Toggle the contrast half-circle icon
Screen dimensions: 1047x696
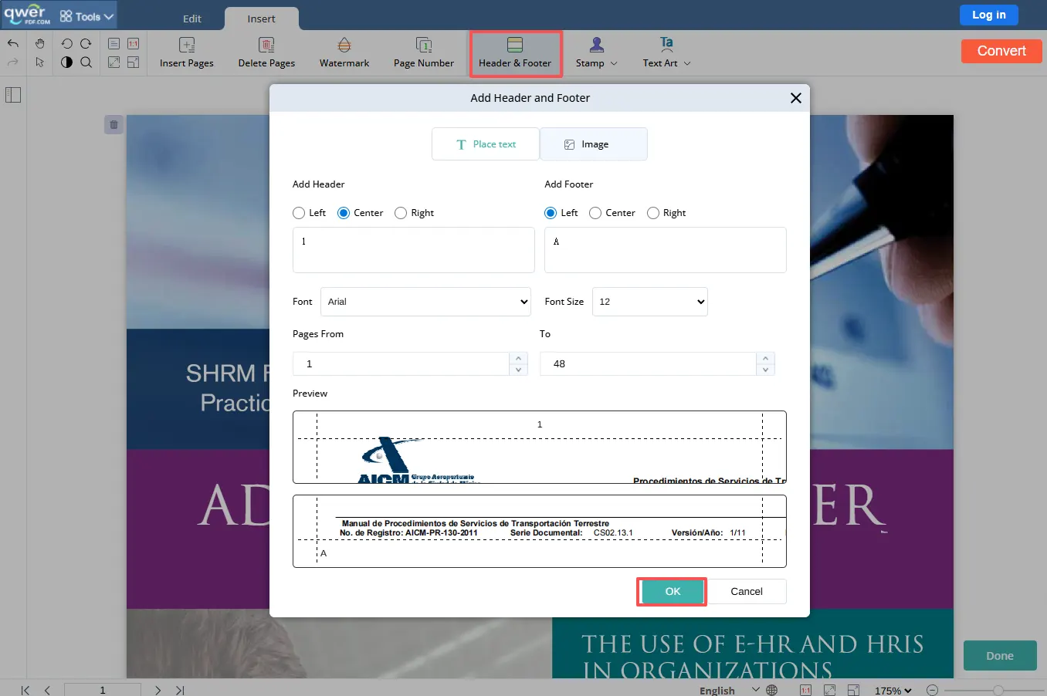pos(66,63)
